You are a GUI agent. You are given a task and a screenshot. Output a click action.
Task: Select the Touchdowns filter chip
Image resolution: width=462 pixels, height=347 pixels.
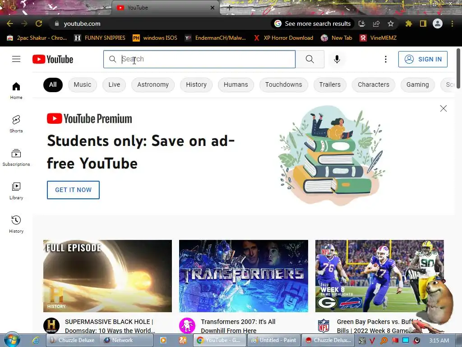coord(283,84)
